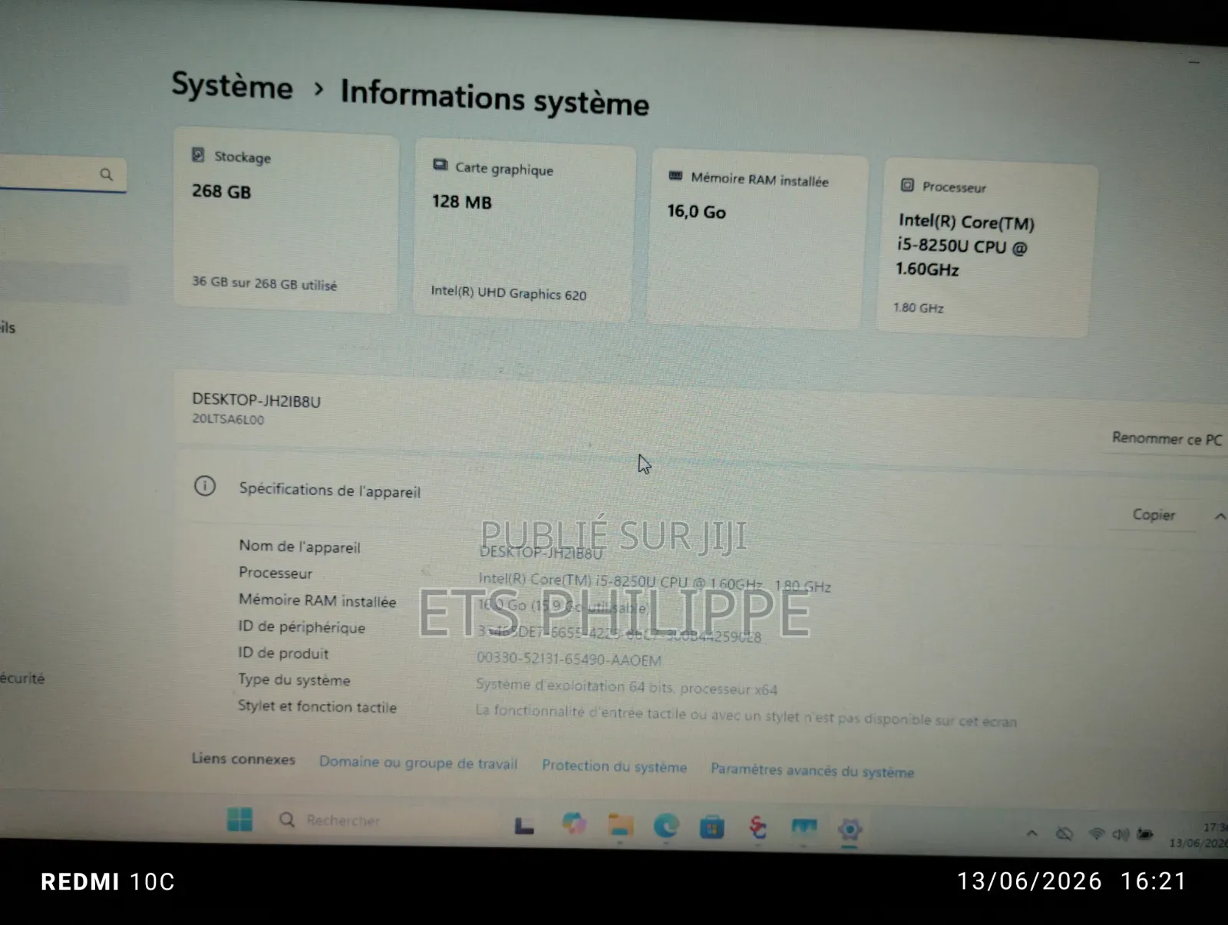This screenshot has width=1228, height=925.
Task: Click the Carte graphique card icon
Action: pyautogui.click(x=440, y=165)
